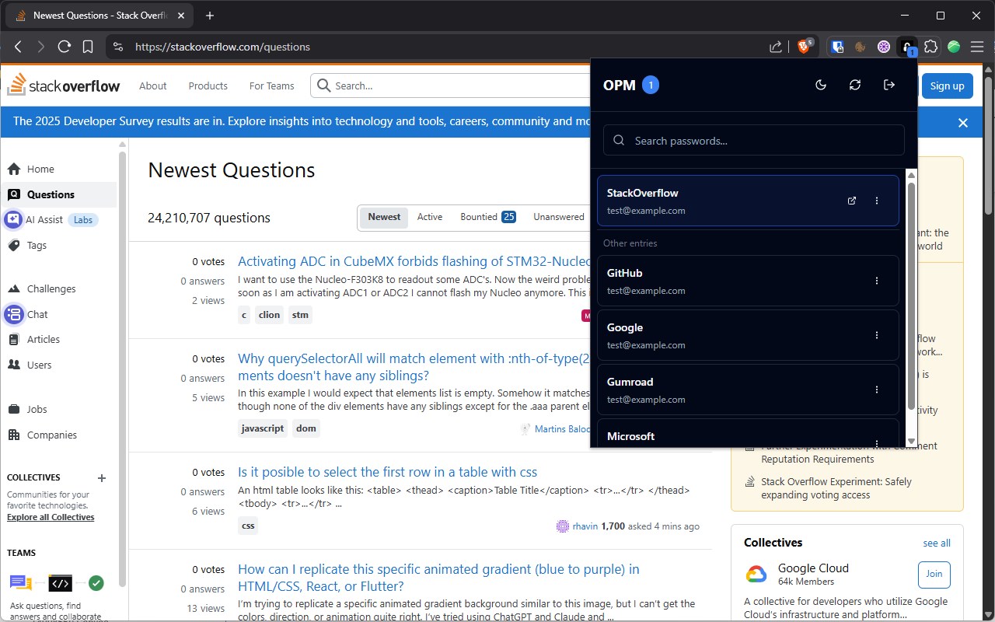Open question about selecting first table row
The width and height of the screenshot is (995, 622).
click(x=387, y=472)
